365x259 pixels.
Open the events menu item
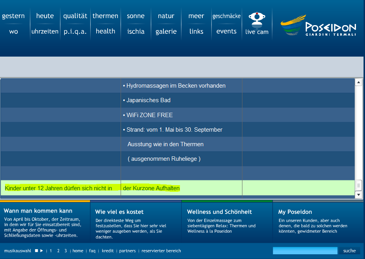pos(226,31)
